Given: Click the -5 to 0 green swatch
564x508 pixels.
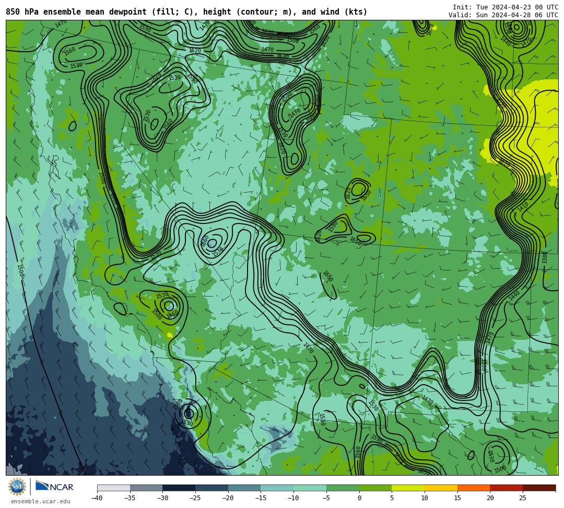Looking at the screenshot, I should [x=343, y=488].
